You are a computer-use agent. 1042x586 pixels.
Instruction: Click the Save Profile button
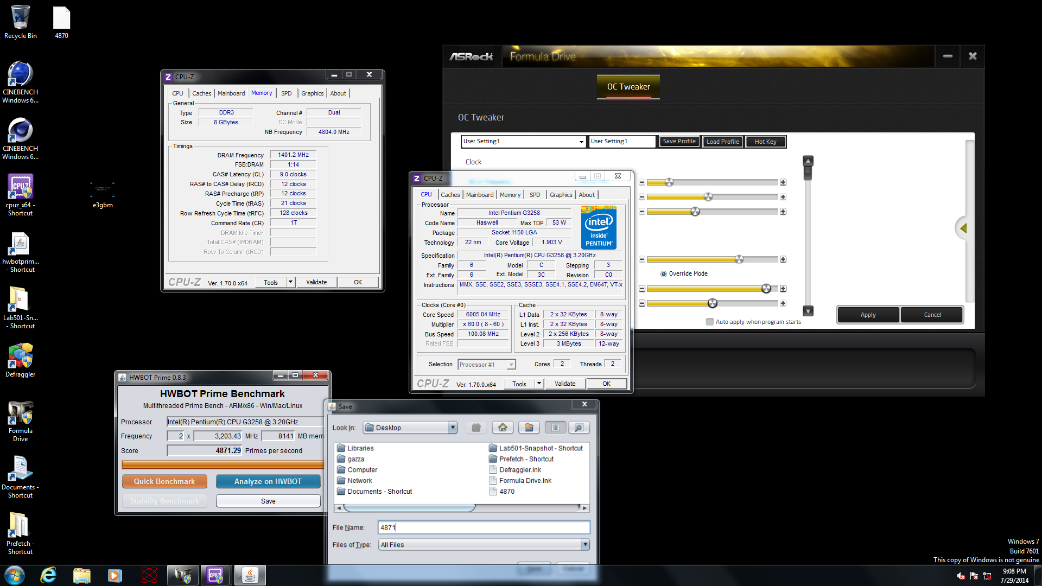click(x=679, y=141)
